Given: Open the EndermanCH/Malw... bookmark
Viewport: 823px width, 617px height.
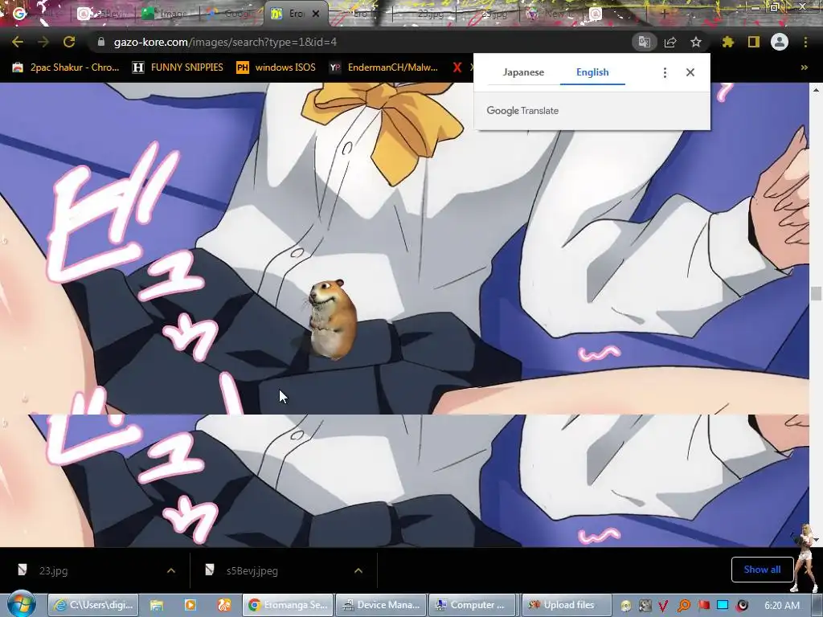Looking at the screenshot, I should (x=383, y=67).
